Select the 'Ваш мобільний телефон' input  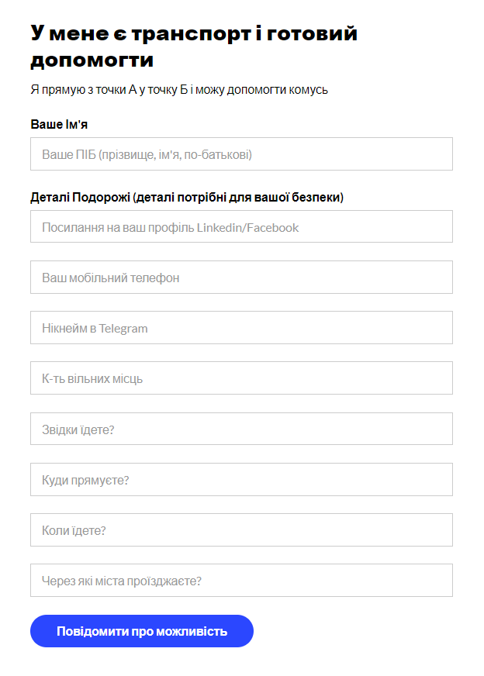241,278
